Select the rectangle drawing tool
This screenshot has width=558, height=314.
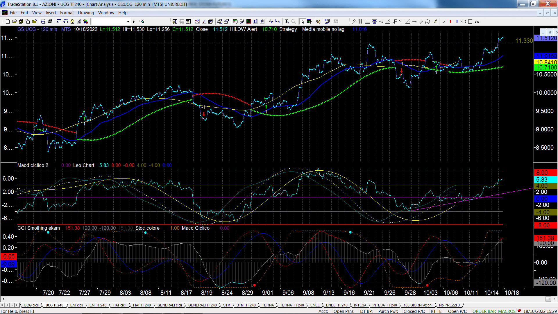[x=470, y=22]
